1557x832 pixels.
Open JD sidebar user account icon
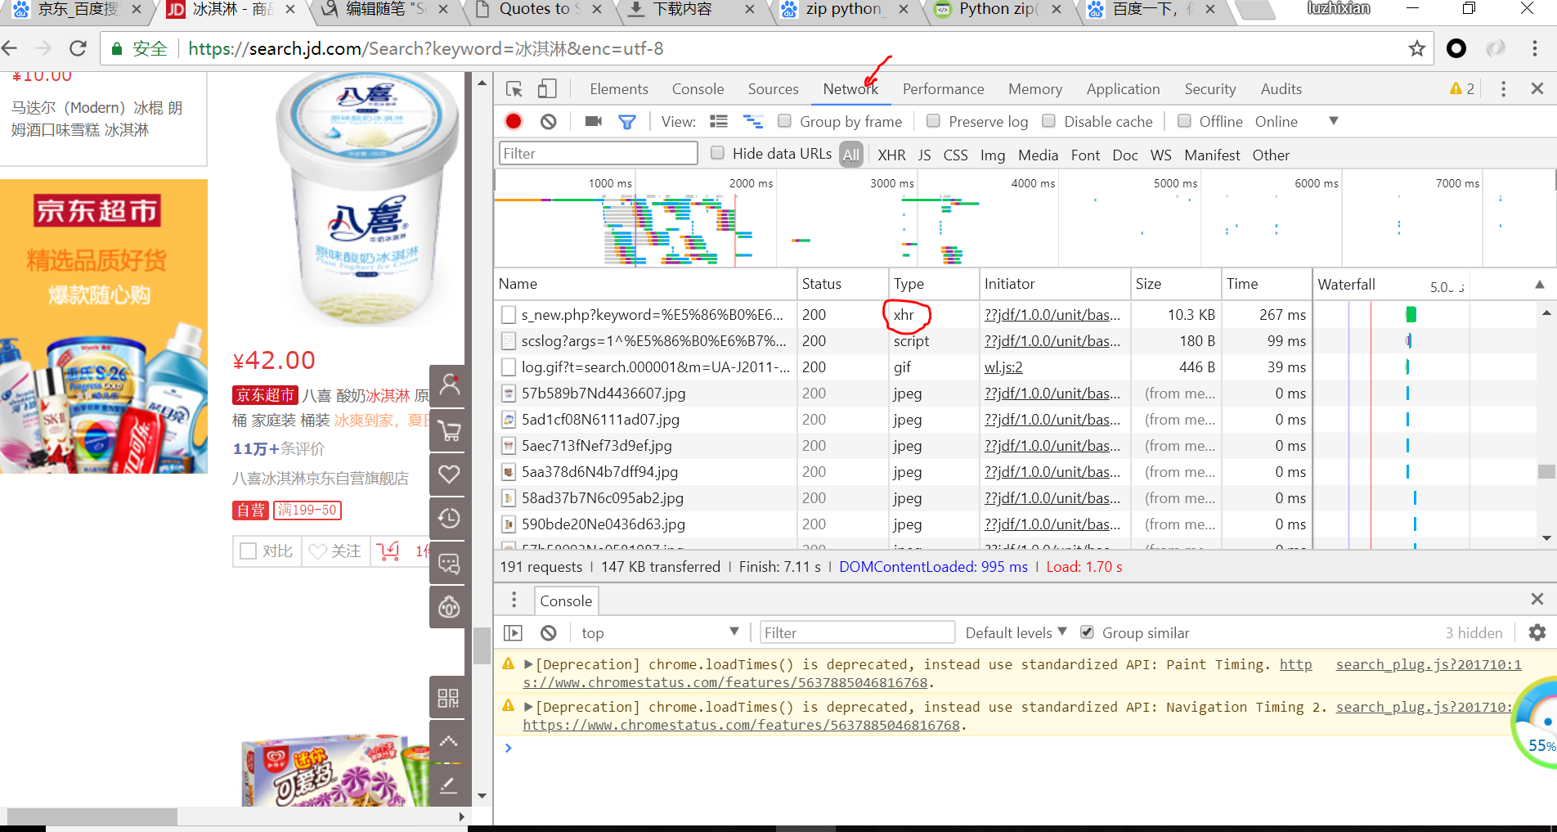tap(449, 386)
